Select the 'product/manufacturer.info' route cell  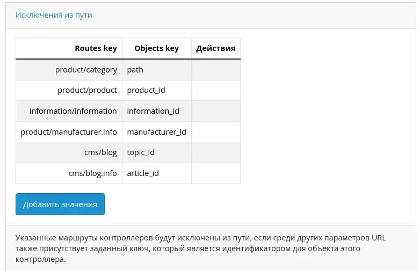(69, 132)
